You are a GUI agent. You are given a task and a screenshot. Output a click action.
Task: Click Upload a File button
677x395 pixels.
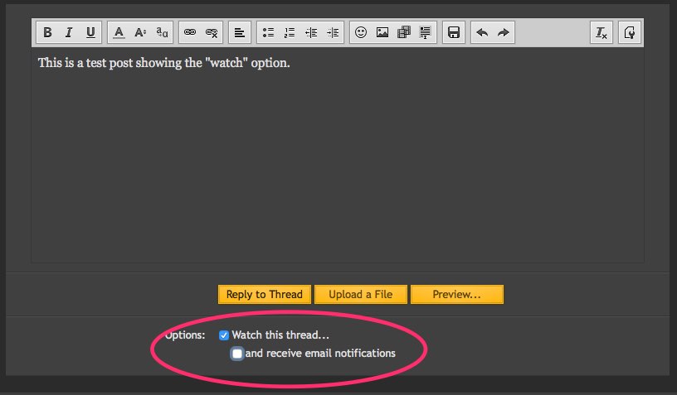click(361, 294)
